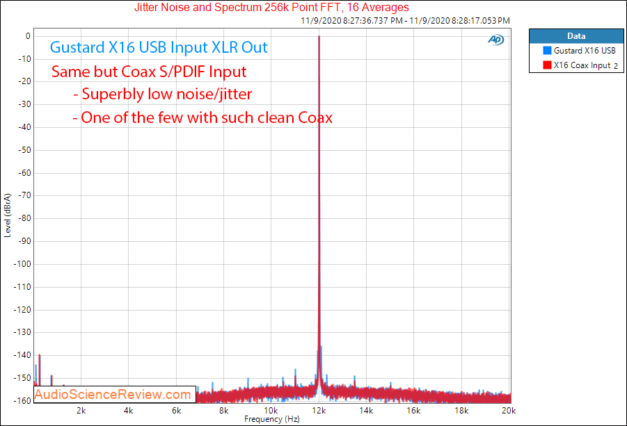
Task: Click the "Level (dBrA)" y-axis title
Action: [7, 215]
